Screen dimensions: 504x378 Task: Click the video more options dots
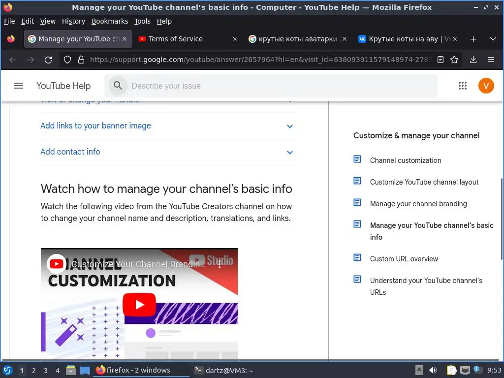(x=220, y=264)
